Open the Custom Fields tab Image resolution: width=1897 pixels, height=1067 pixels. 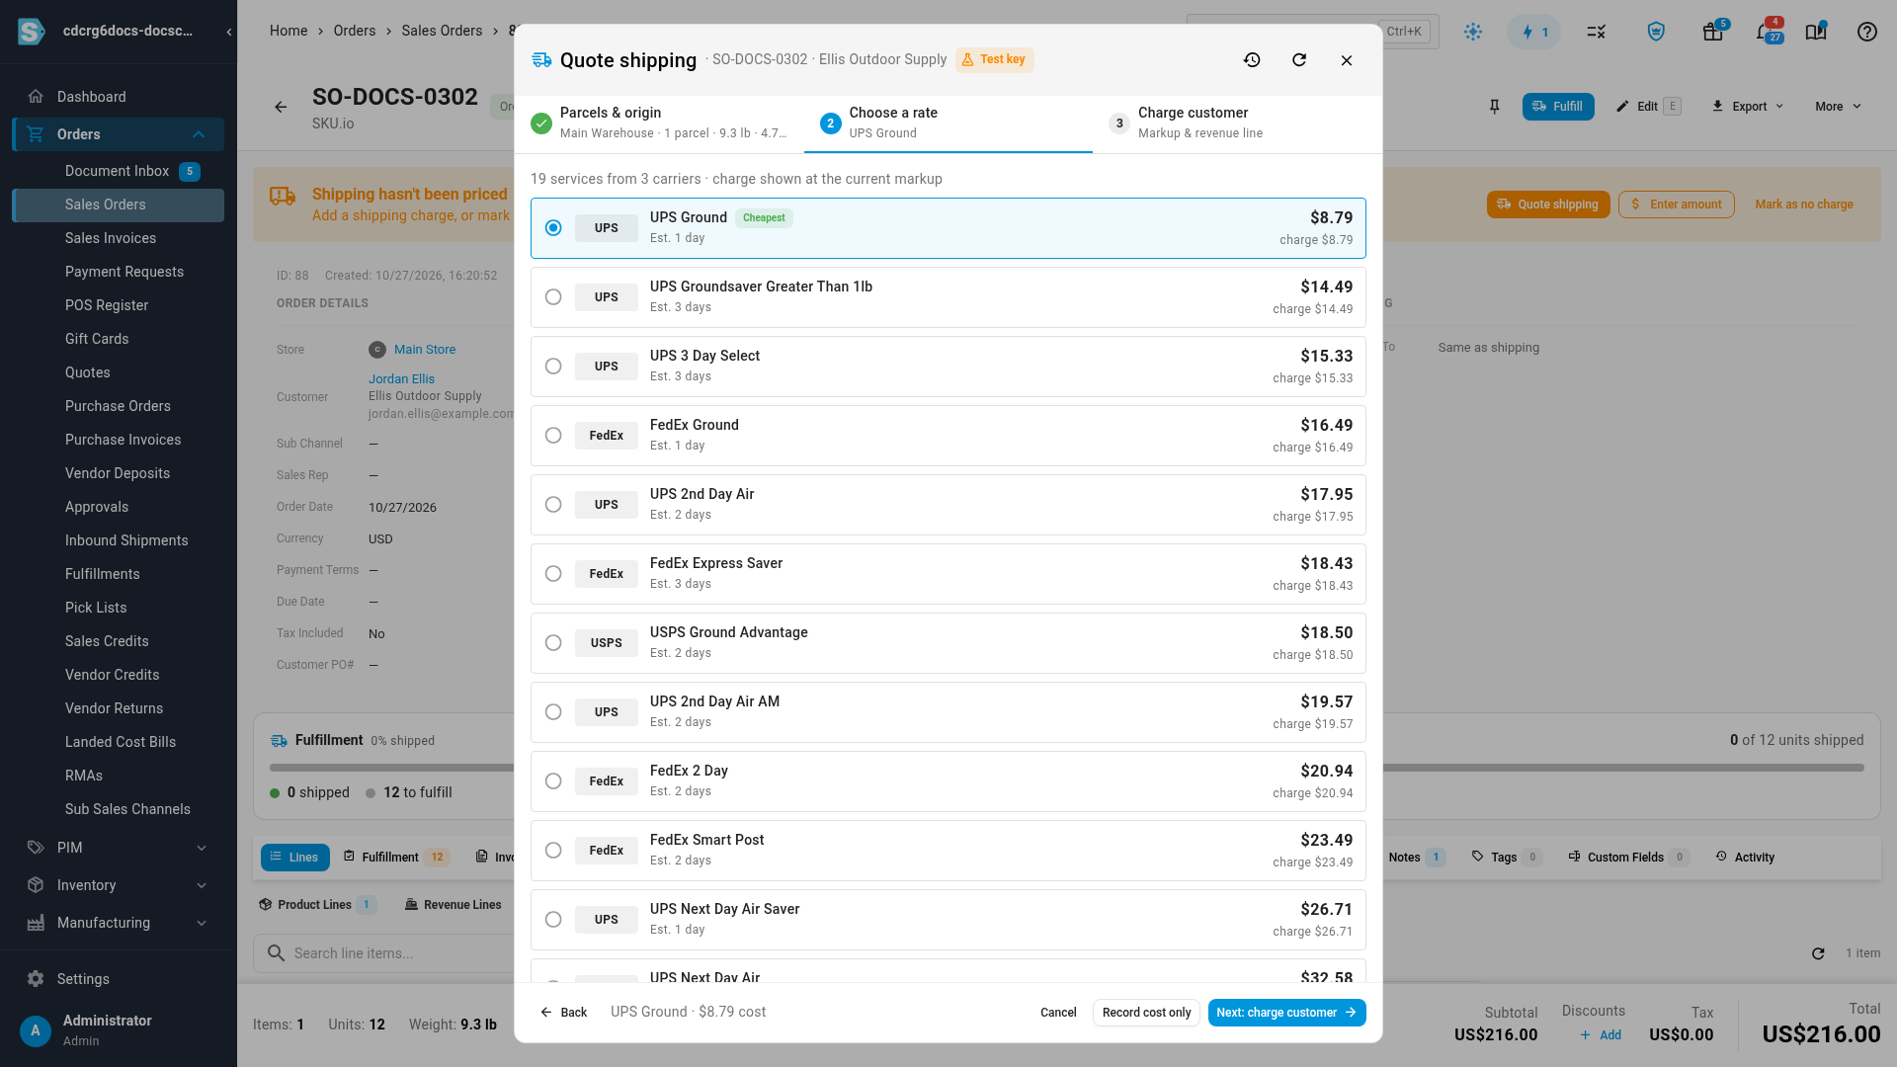coord(1627,858)
